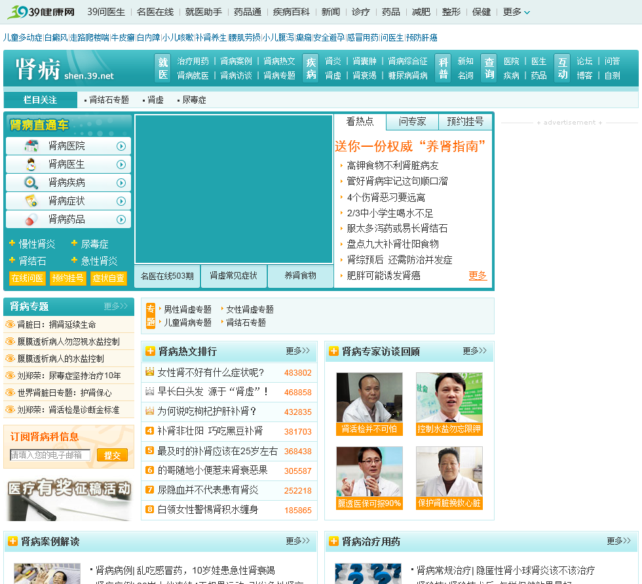Image resolution: width=642 pixels, height=584 pixels.
Task: Open 肾结石专题 in 栏目关注 bar
Action: pos(109,100)
